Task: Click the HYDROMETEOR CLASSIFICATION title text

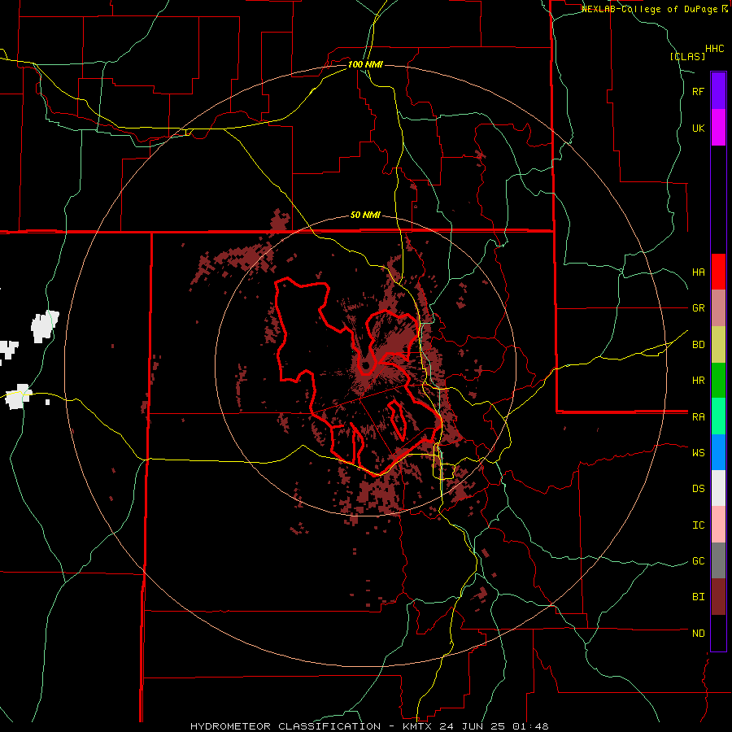Action: click(x=285, y=726)
